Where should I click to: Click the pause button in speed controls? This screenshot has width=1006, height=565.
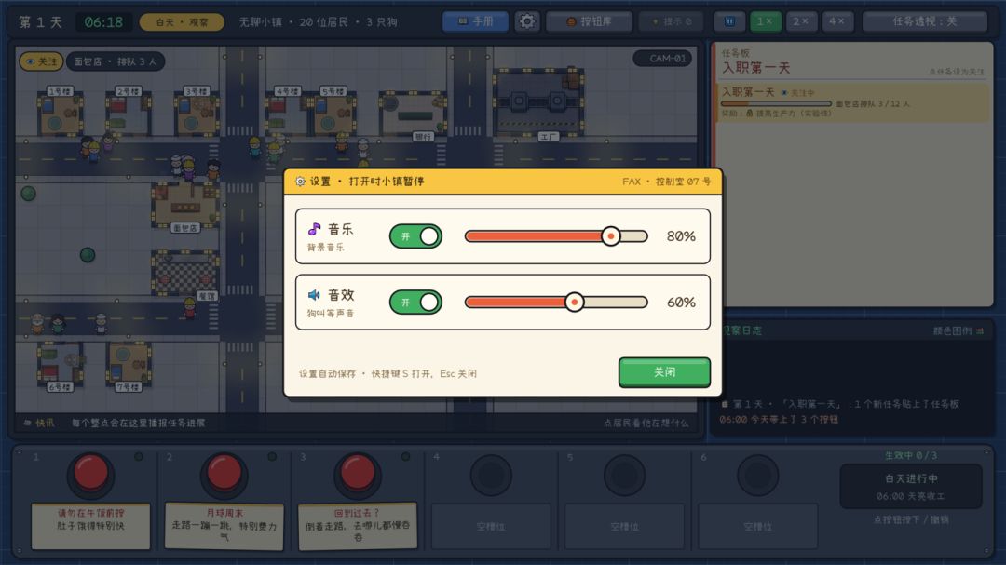point(729,21)
